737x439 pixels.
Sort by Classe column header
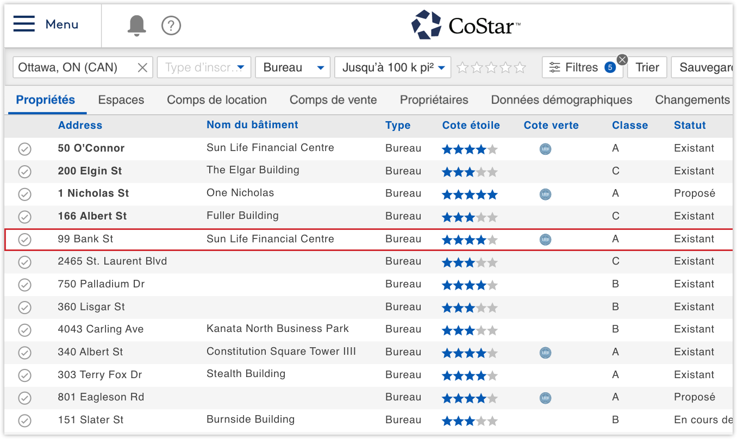click(630, 125)
